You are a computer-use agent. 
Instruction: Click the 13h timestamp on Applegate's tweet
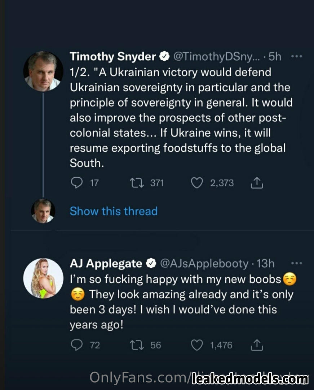point(266,264)
